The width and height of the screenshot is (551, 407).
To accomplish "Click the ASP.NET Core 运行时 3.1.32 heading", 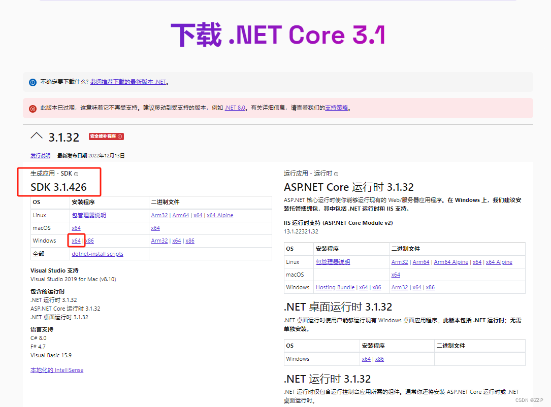I will click(x=348, y=187).
